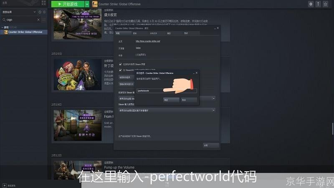Click the add game label bottom-left

[12, 186]
